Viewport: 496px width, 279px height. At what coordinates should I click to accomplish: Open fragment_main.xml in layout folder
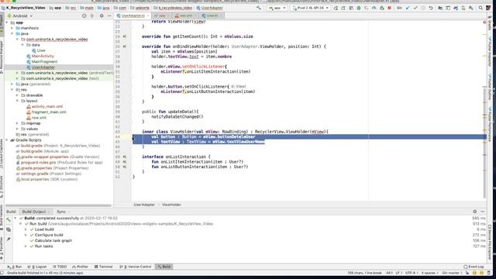[x=49, y=112]
